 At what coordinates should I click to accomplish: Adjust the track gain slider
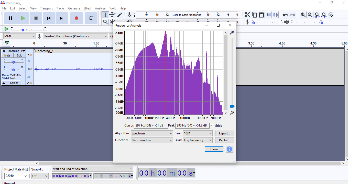point(13,62)
